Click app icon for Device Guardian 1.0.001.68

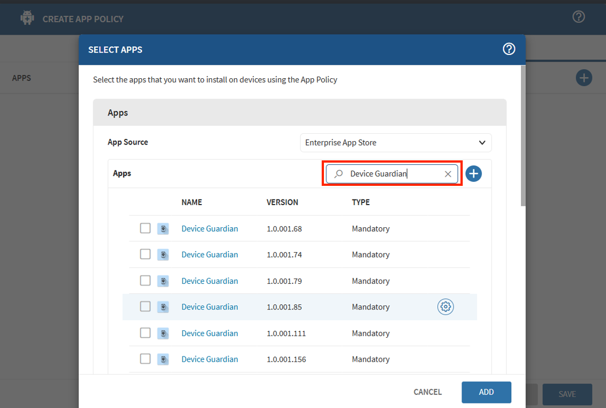coord(163,229)
